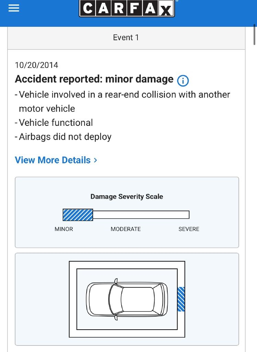Click the Airbags did not deploy text
The image size is (257, 352).
click(65, 137)
